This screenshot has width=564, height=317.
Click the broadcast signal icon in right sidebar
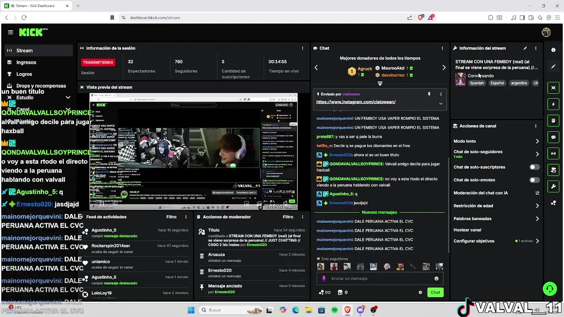553,153
